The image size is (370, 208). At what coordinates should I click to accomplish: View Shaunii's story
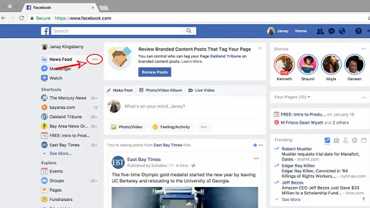coord(308,65)
